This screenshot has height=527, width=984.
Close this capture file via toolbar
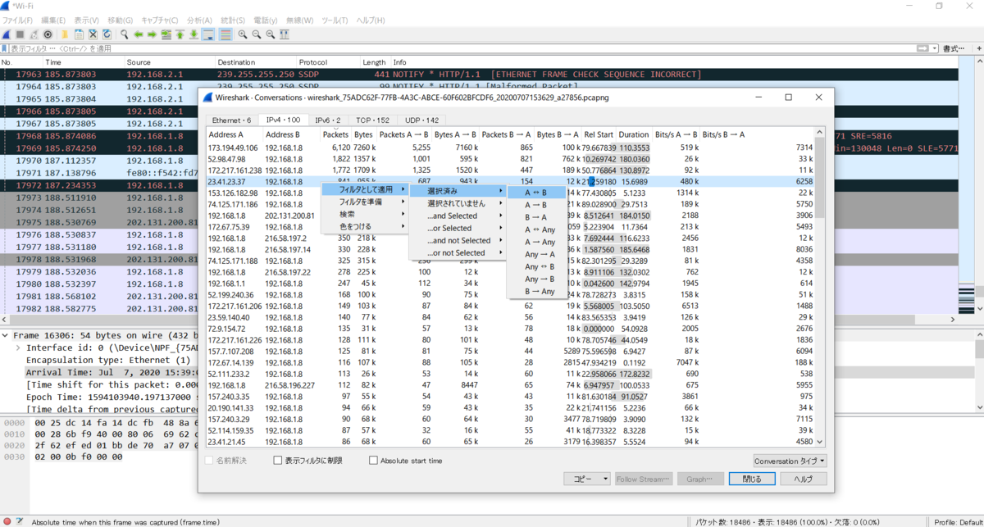93,34
